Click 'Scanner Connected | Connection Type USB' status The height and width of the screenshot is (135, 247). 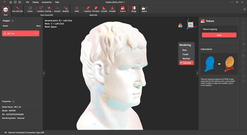click(26, 133)
